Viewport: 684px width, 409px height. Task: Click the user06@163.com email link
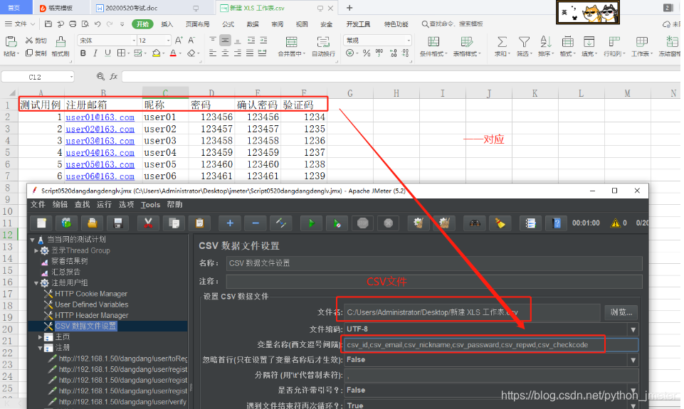coord(100,176)
